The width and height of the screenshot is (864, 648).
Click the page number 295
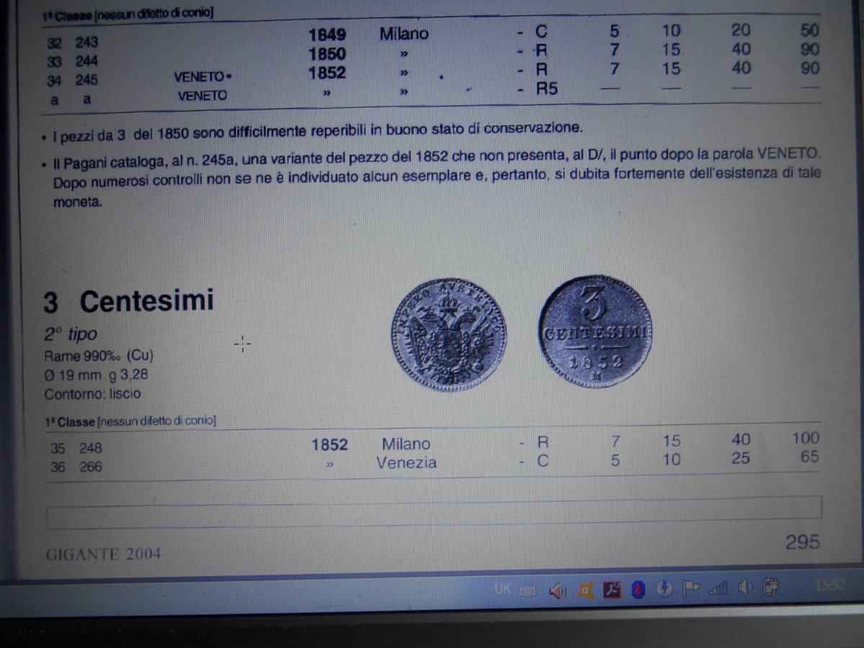pyautogui.click(x=802, y=542)
